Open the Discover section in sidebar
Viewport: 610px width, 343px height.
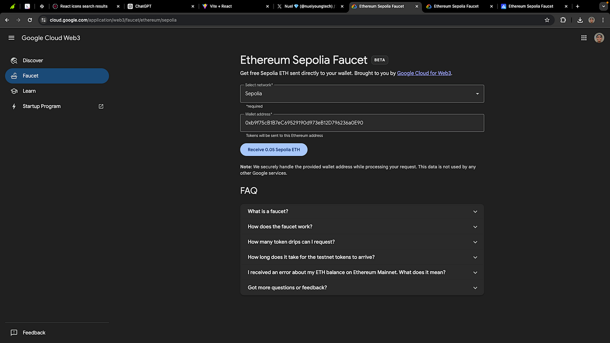click(33, 60)
